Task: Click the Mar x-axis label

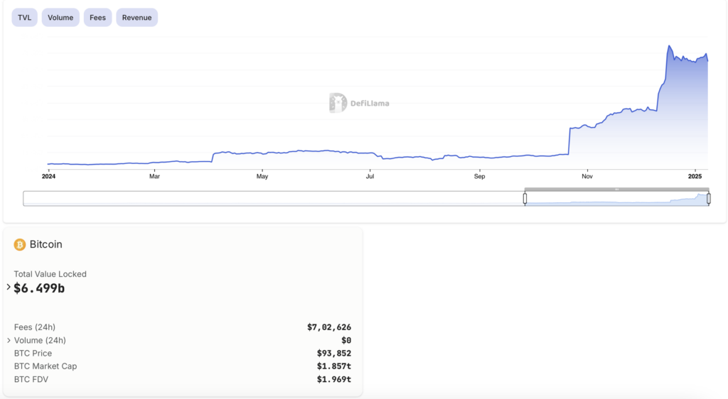Action: [x=154, y=177]
